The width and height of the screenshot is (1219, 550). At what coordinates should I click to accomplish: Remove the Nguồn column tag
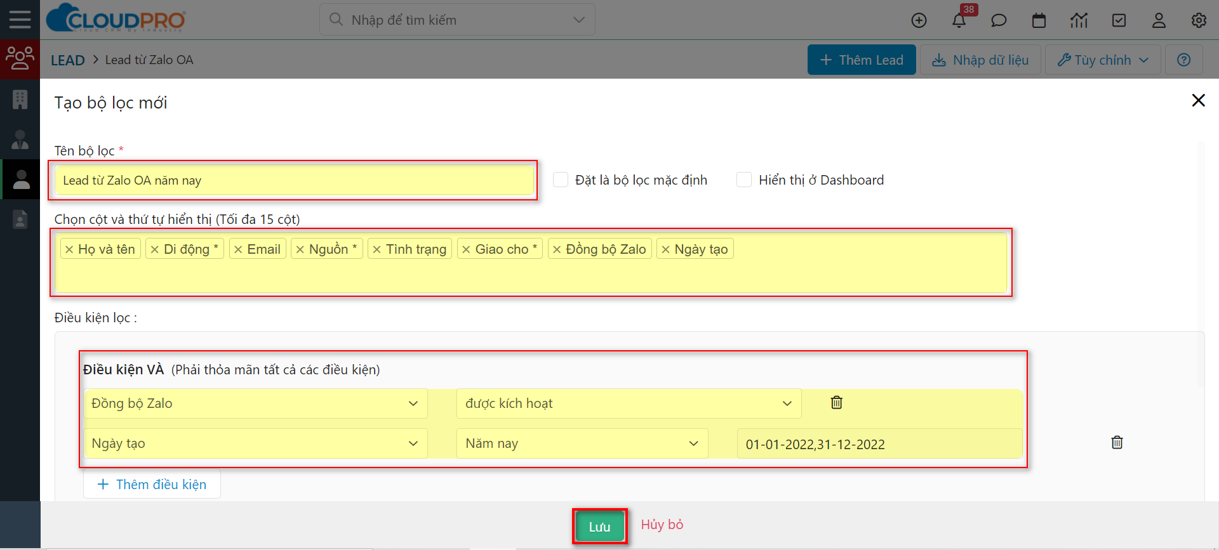pos(300,249)
